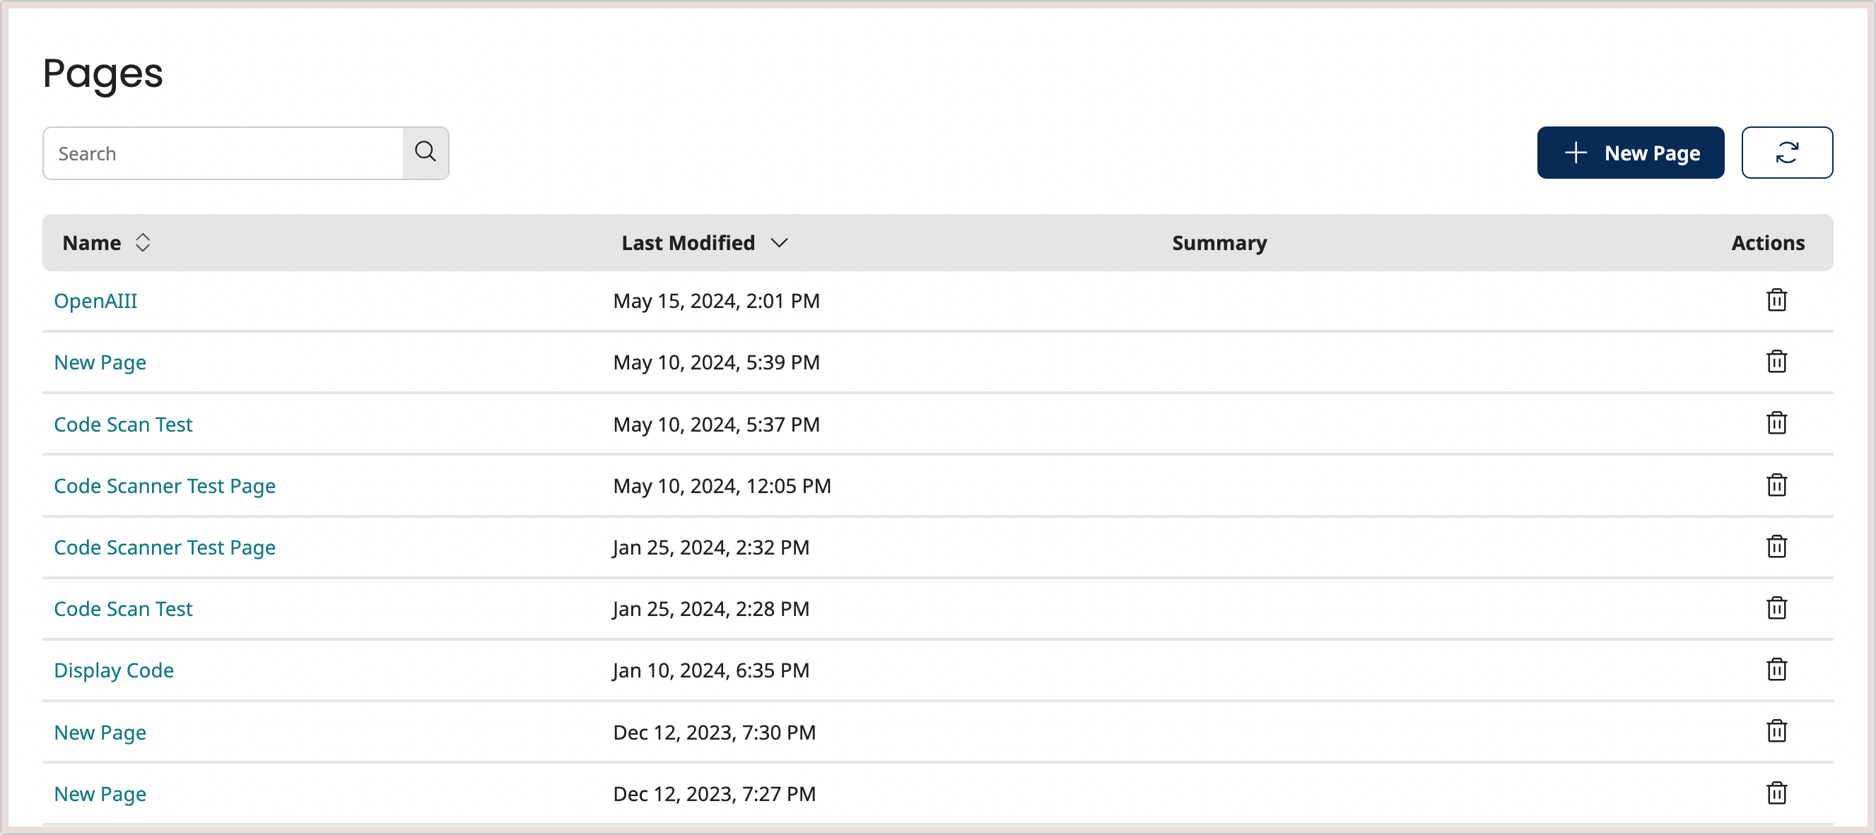This screenshot has width=1876, height=835.
Task: Toggle the Name column sort order
Action: tap(143, 242)
